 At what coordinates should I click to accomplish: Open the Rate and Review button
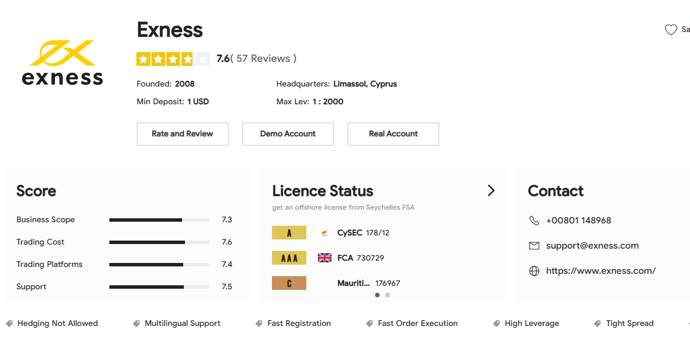pos(183,133)
